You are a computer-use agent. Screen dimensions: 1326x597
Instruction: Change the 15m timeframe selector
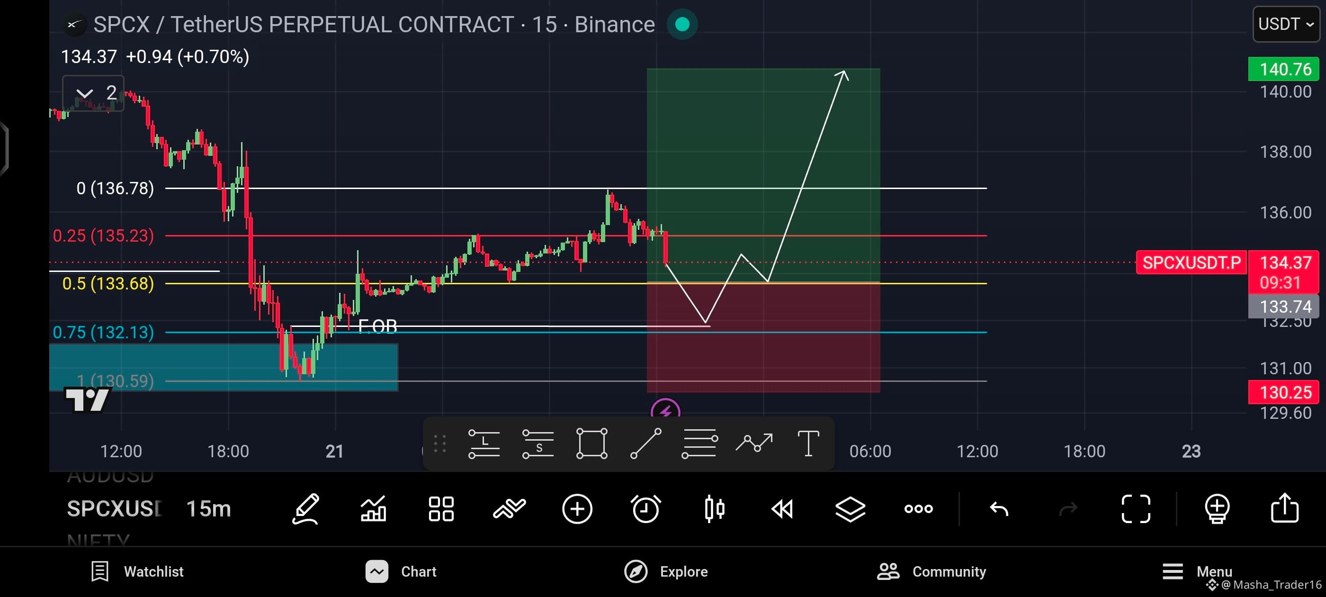click(208, 509)
